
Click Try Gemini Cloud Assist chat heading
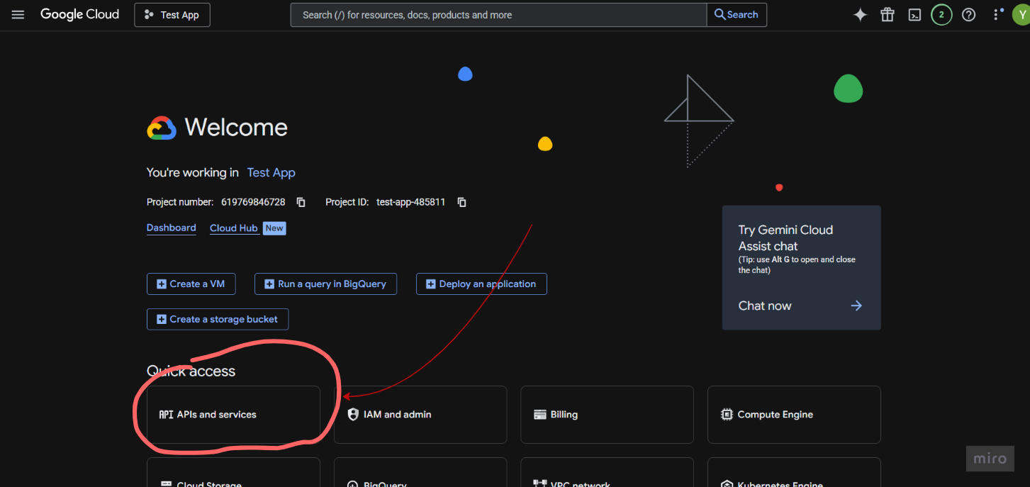pos(785,237)
